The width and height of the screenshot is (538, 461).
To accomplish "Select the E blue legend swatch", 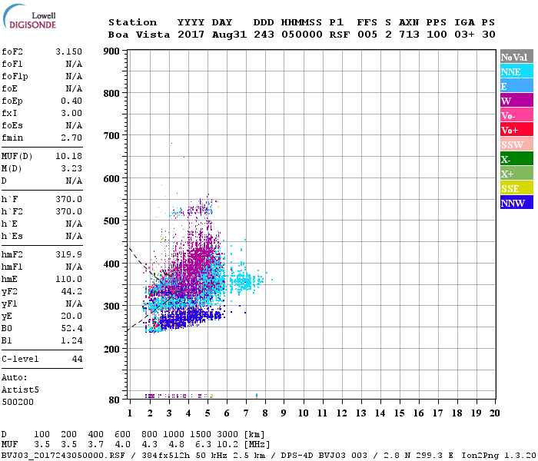I will [x=516, y=86].
